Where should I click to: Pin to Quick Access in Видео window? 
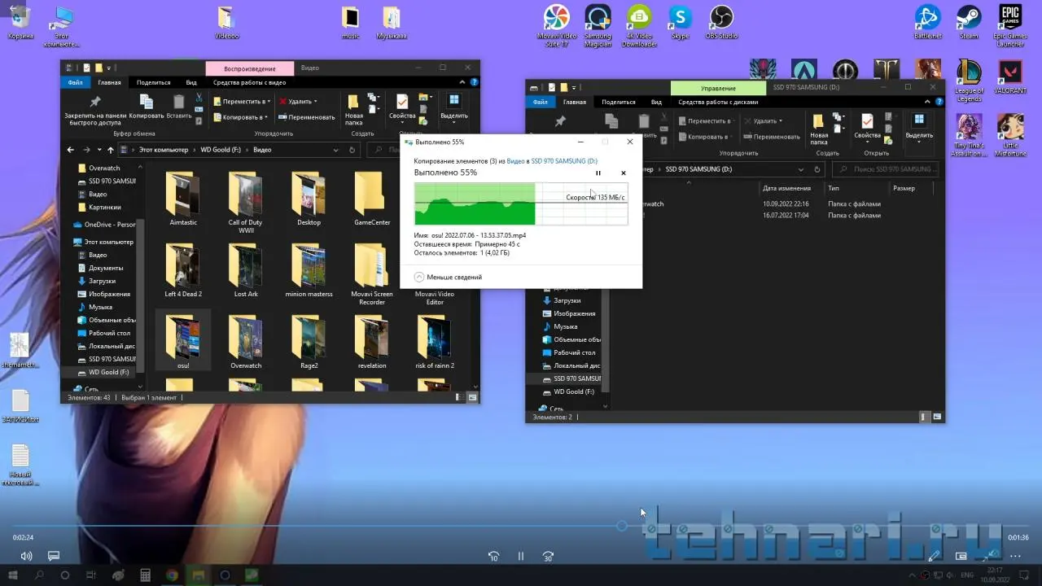click(x=95, y=109)
